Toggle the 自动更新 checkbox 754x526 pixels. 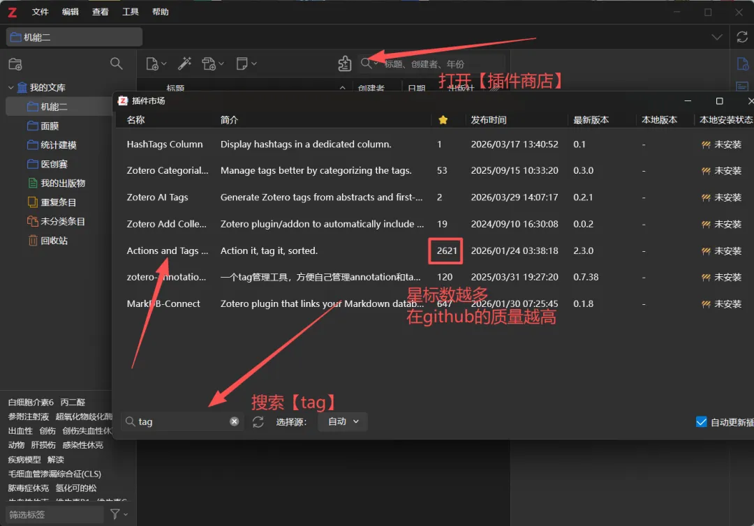click(x=702, y=422)
